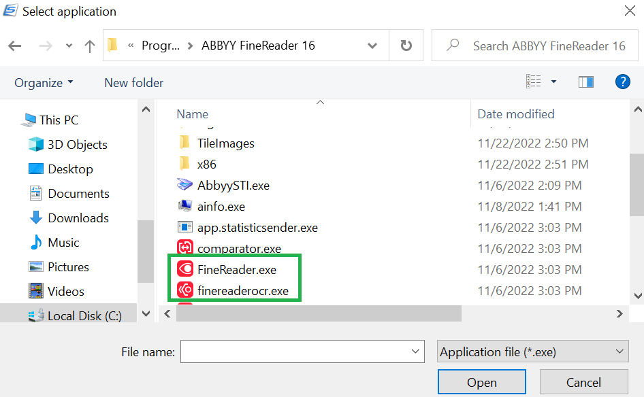Screen dimensions: 644x397
Task: Select Downloads in the navigation tree
Action: coord(78,218)
